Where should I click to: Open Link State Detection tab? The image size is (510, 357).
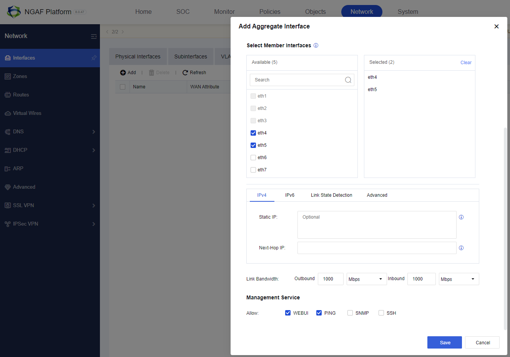pos(332,195)
